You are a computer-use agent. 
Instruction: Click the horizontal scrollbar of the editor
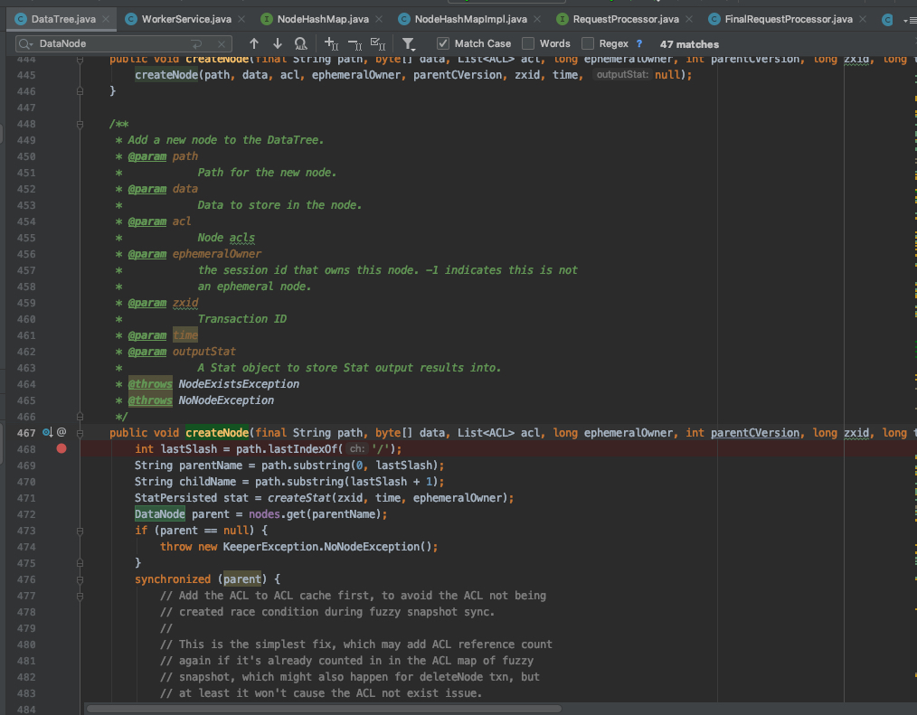tap(325, 709)
